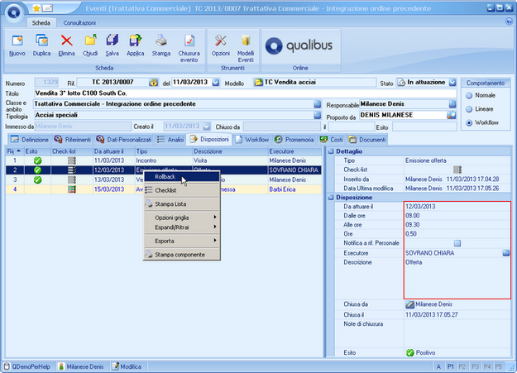Viewport: 517px width, 373px height.
Task: Click the check-list icon in row 1
Action: [x=71, y=160]
